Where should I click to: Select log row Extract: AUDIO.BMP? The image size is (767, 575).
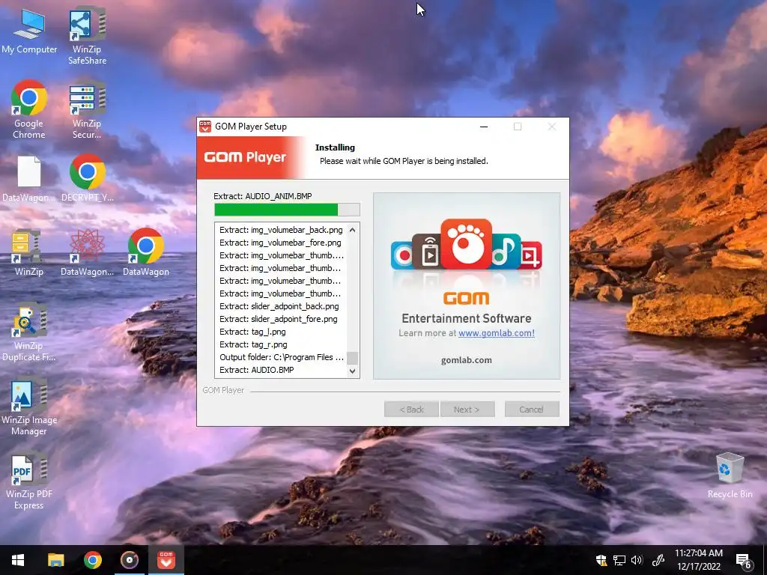coord(281,370)
